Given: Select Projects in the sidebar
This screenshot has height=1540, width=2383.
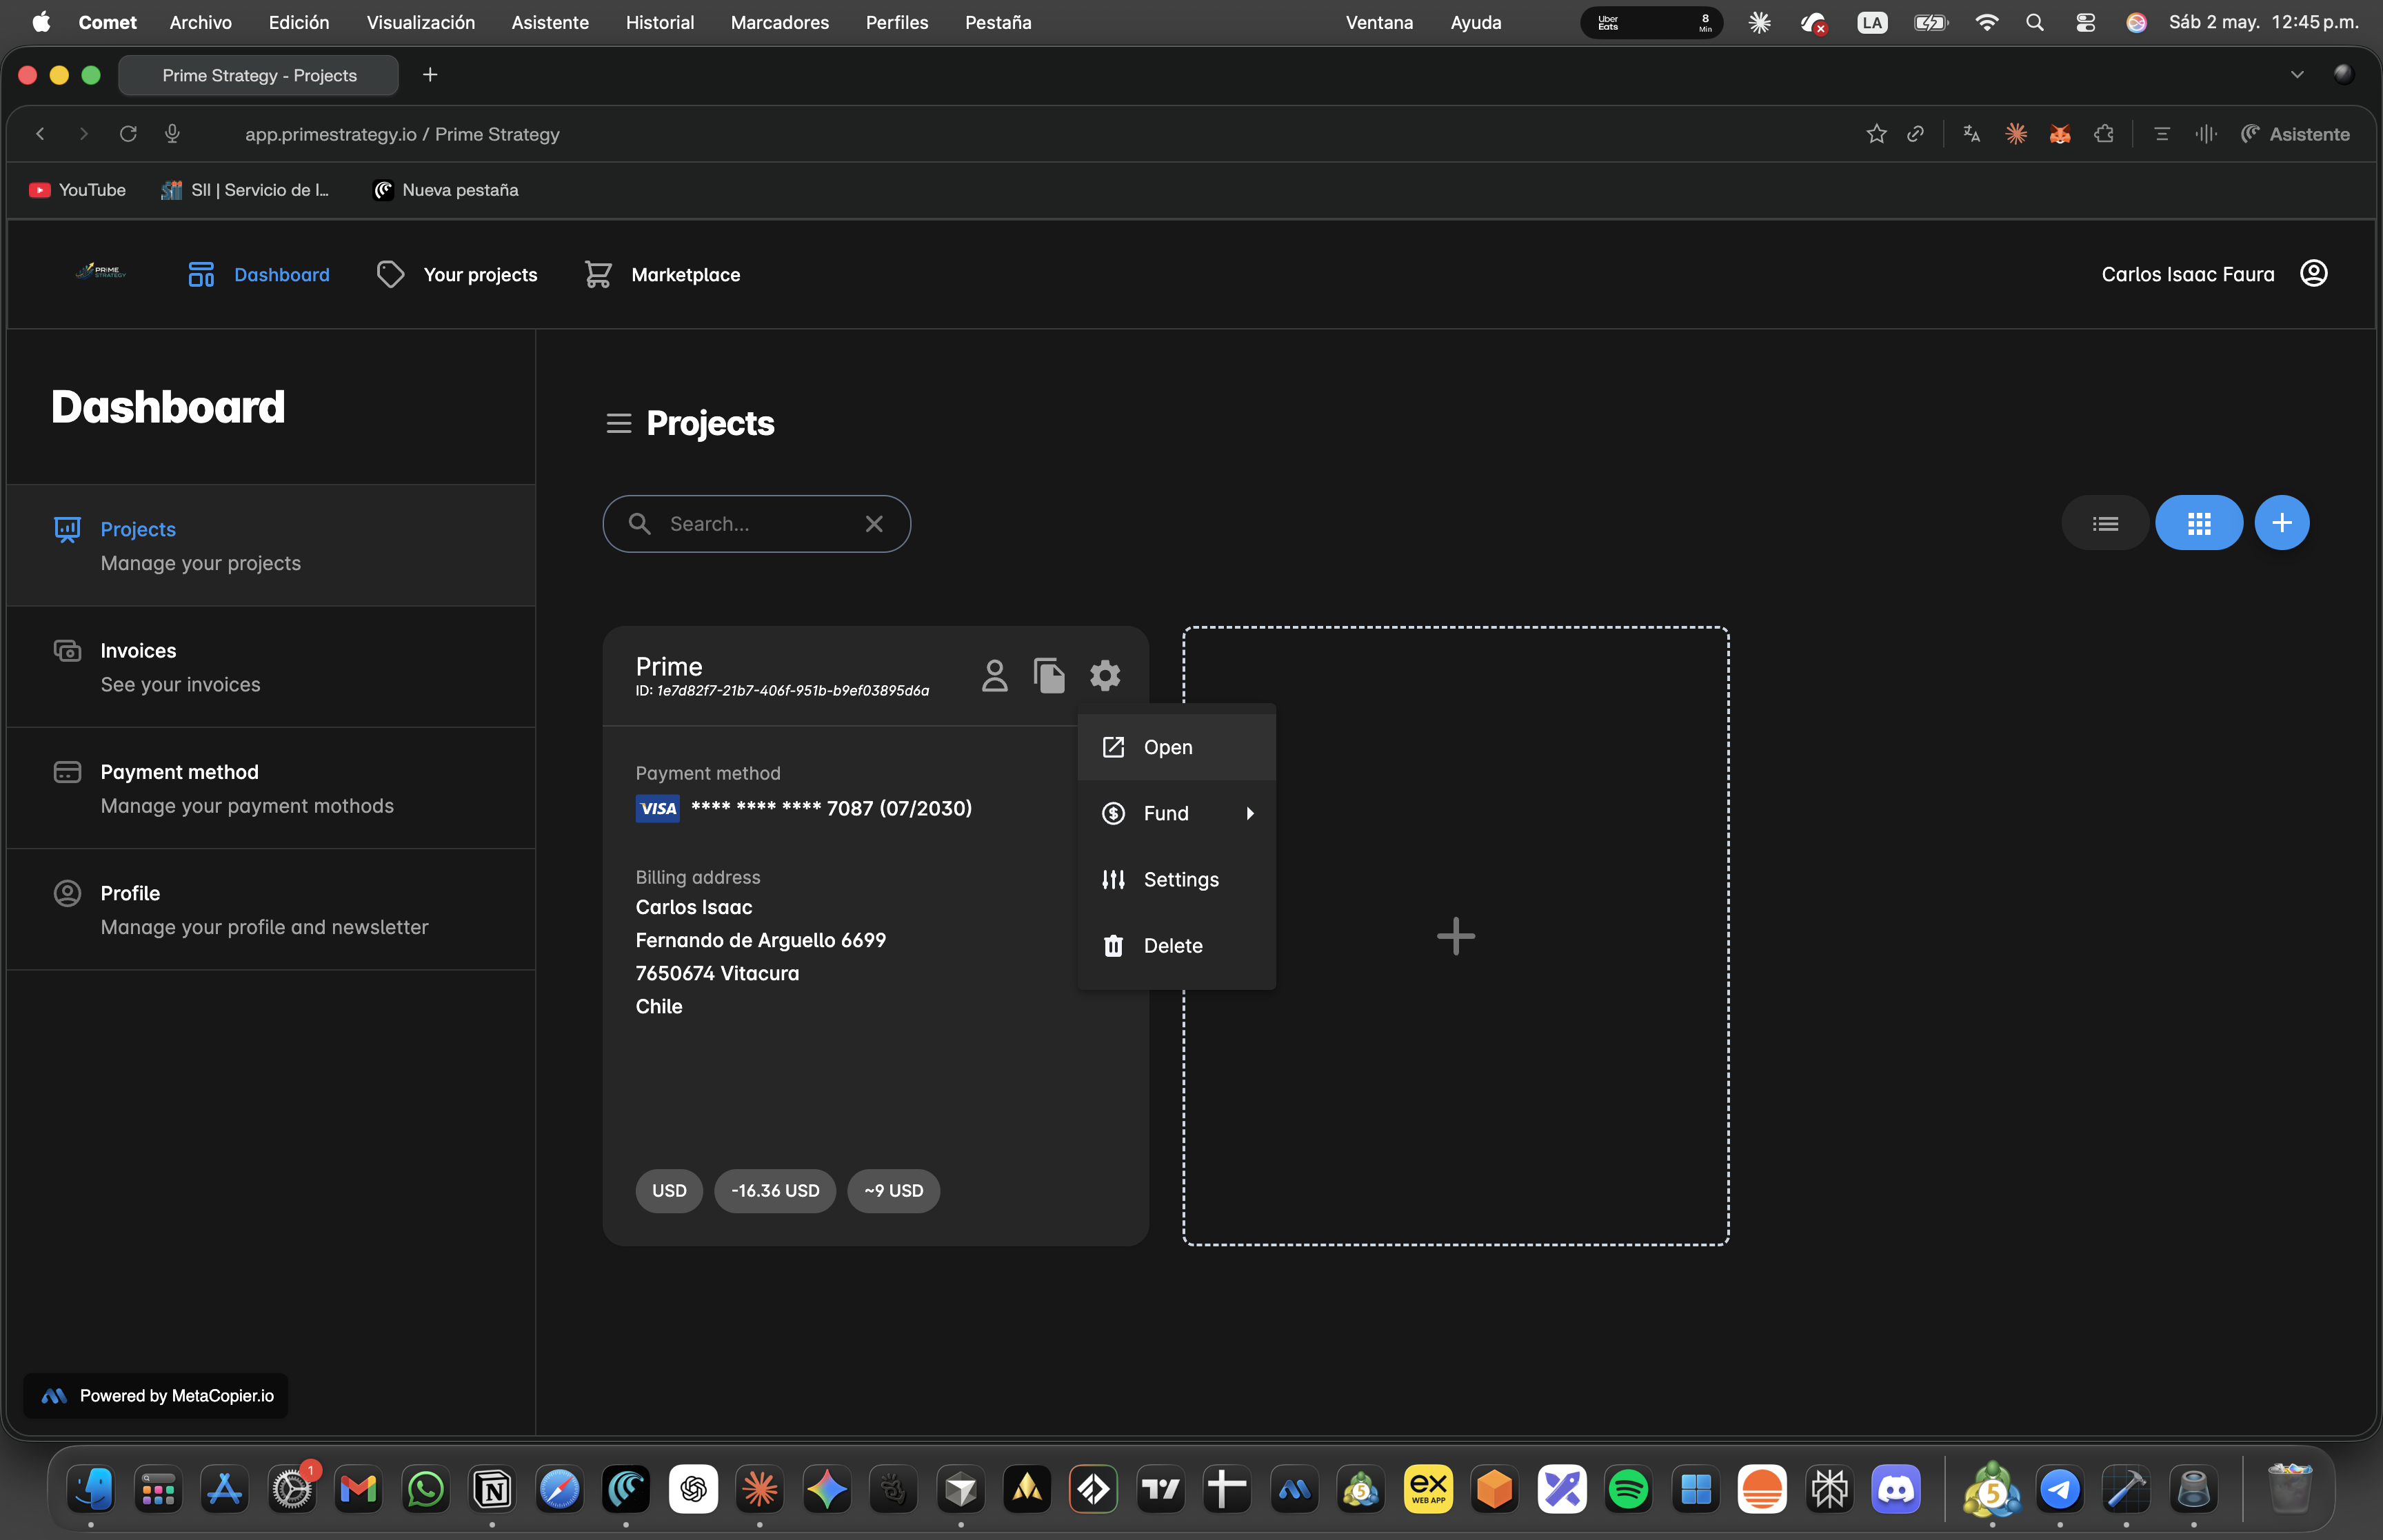Looking at the screenshot, I should [271, 546].
